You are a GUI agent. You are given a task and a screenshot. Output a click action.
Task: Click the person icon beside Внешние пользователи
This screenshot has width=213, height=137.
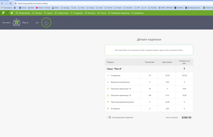[108, 82]
